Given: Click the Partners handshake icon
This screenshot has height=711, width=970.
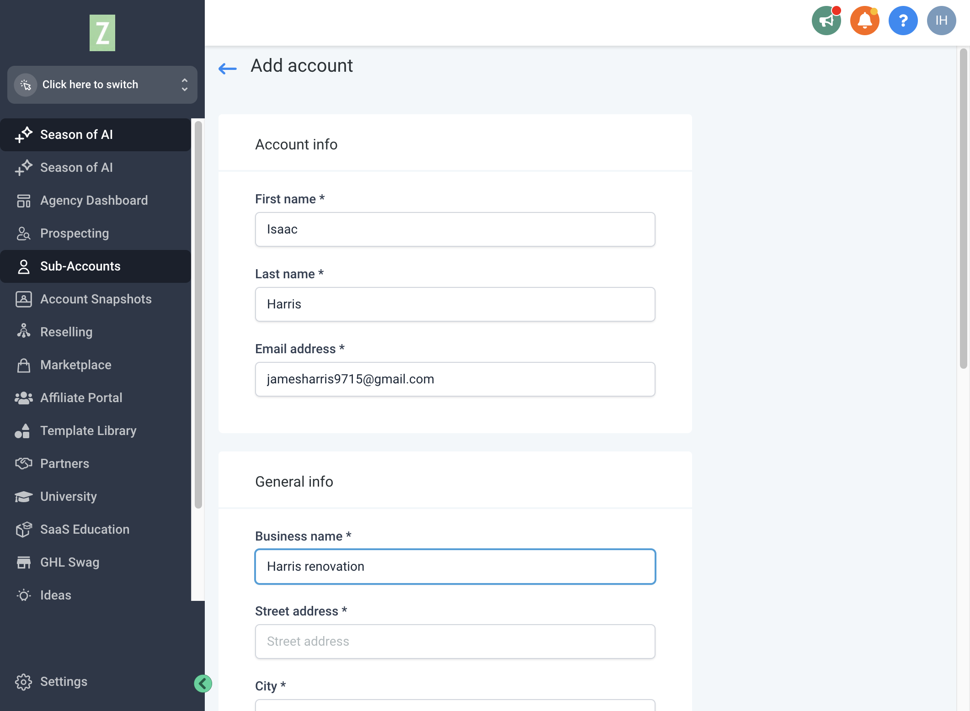Looking at the screenshot, I should (23, 464).
